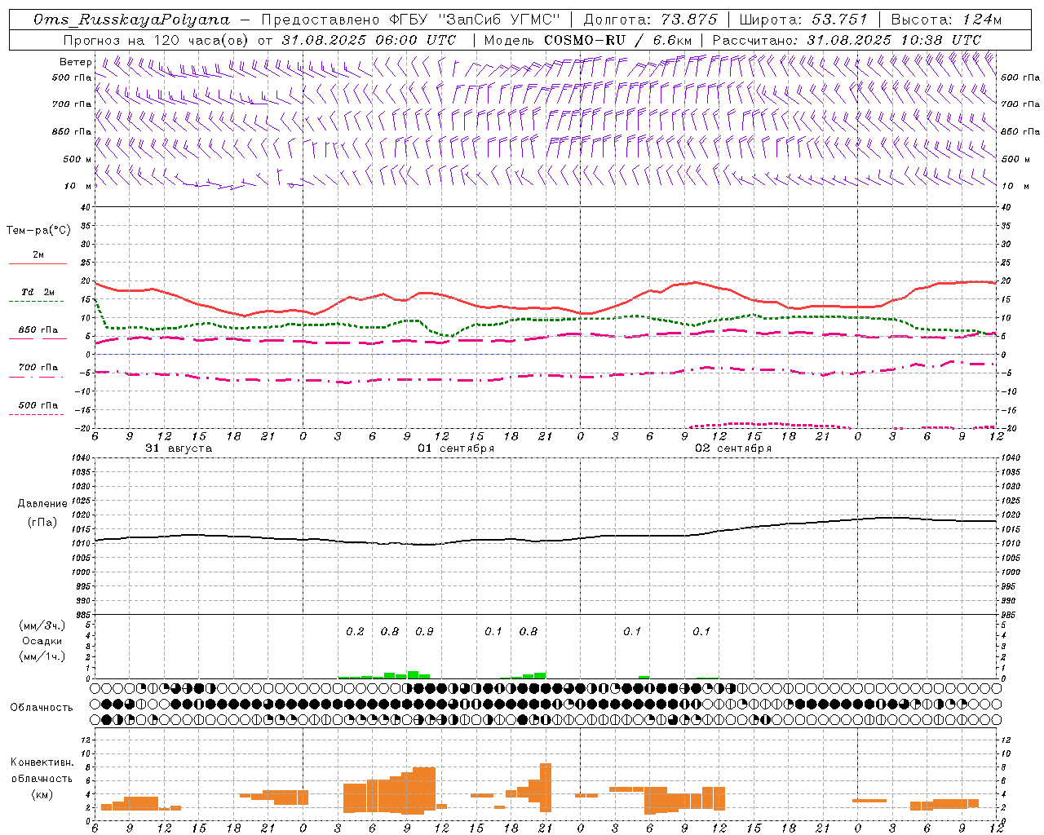Click the Ветер wind section label
Image resolution: width=1044 pixels, height=835 pixels.
76,62
